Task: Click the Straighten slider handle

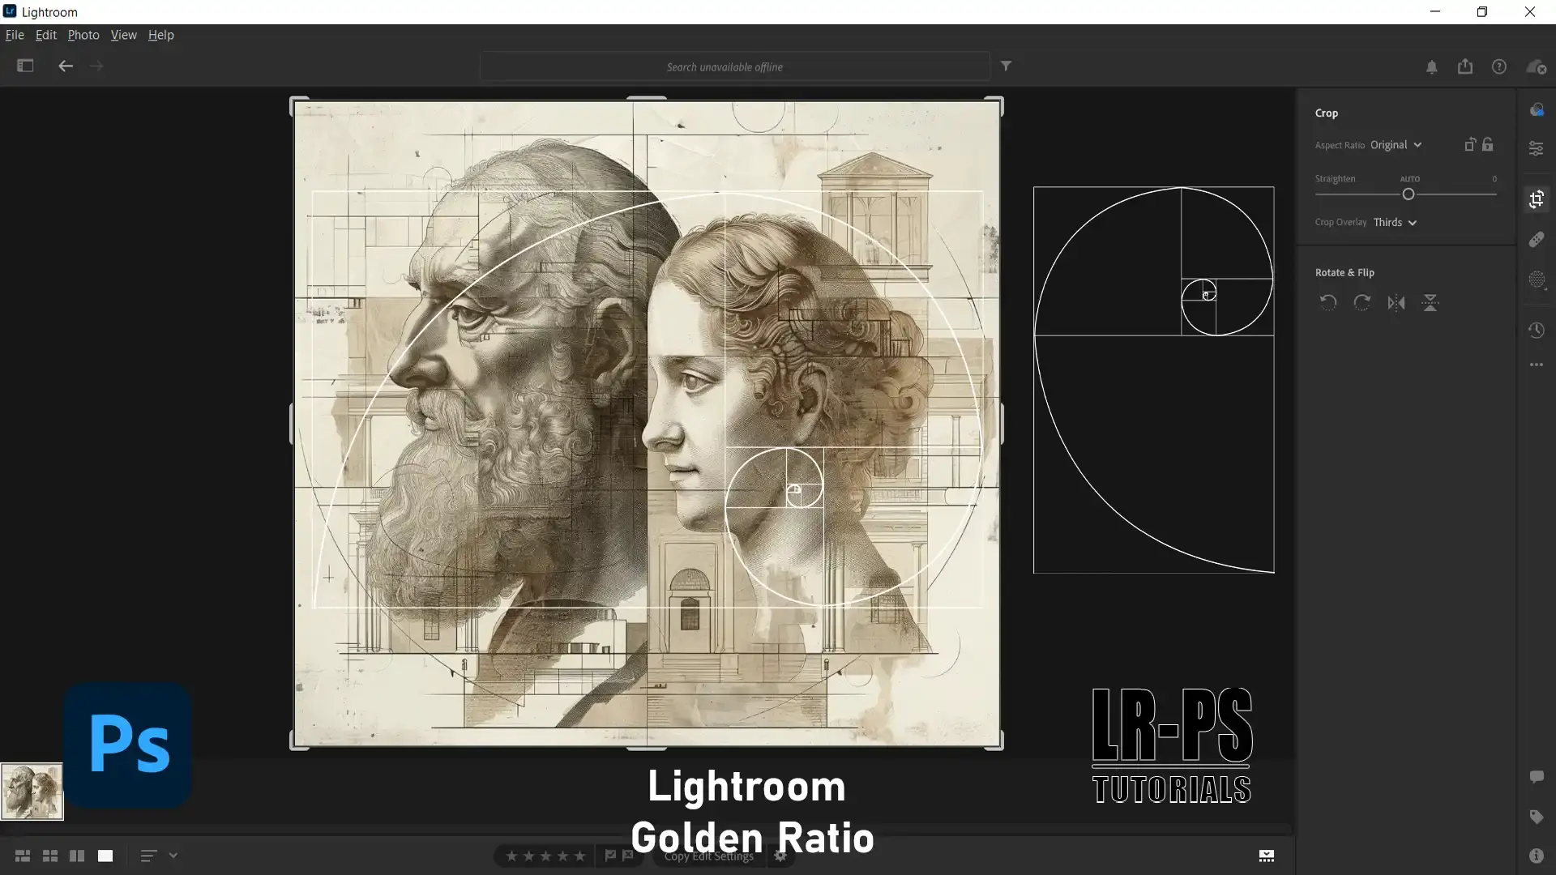Action: coord(1409,194)
